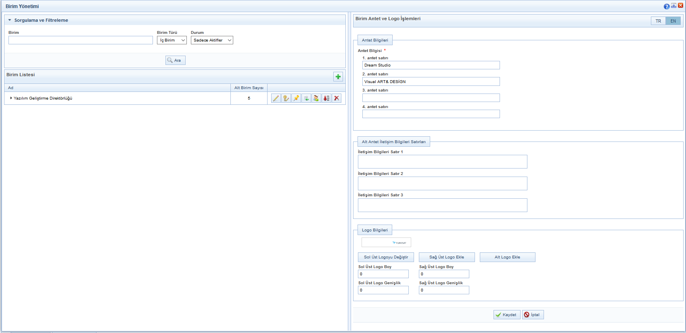Switch language toggle to TR

658,21
